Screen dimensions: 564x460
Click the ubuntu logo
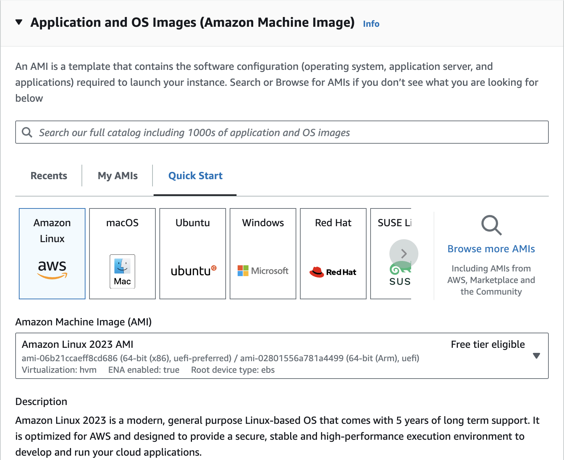click(193, 270)
